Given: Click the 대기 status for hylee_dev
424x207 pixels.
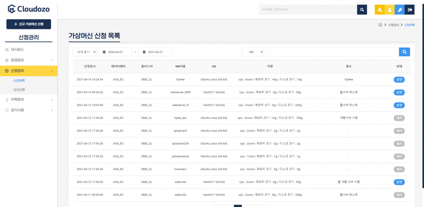Looking at the screenshot, I should (399, 118).
